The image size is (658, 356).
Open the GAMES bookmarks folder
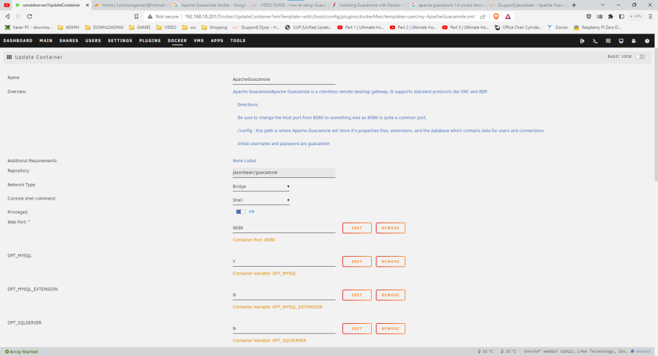(139, 27)
